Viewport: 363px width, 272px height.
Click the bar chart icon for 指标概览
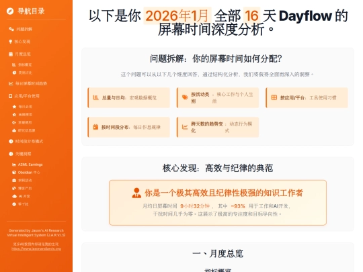coord(14,64)
